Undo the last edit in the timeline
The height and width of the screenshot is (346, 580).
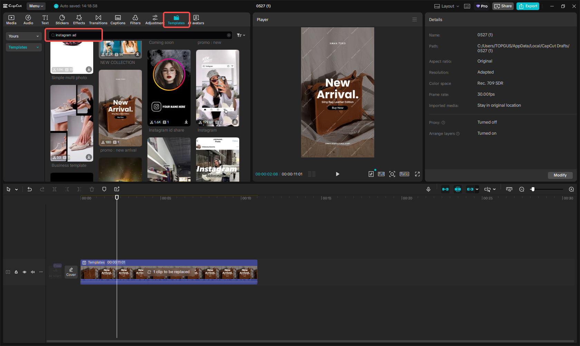pyautogui.click(x=29, y=189)
